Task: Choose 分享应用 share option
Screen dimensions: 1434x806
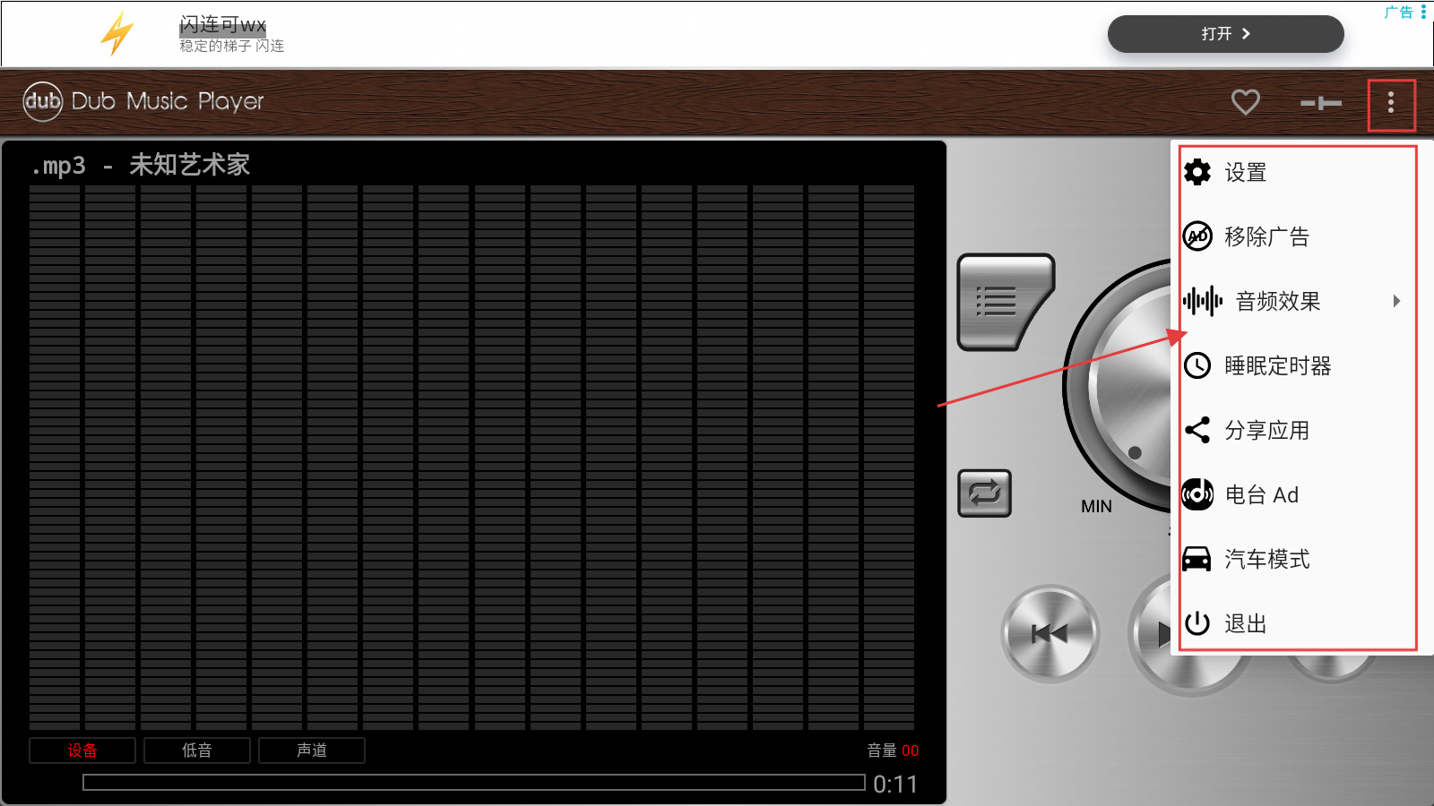Action: 1266,430
